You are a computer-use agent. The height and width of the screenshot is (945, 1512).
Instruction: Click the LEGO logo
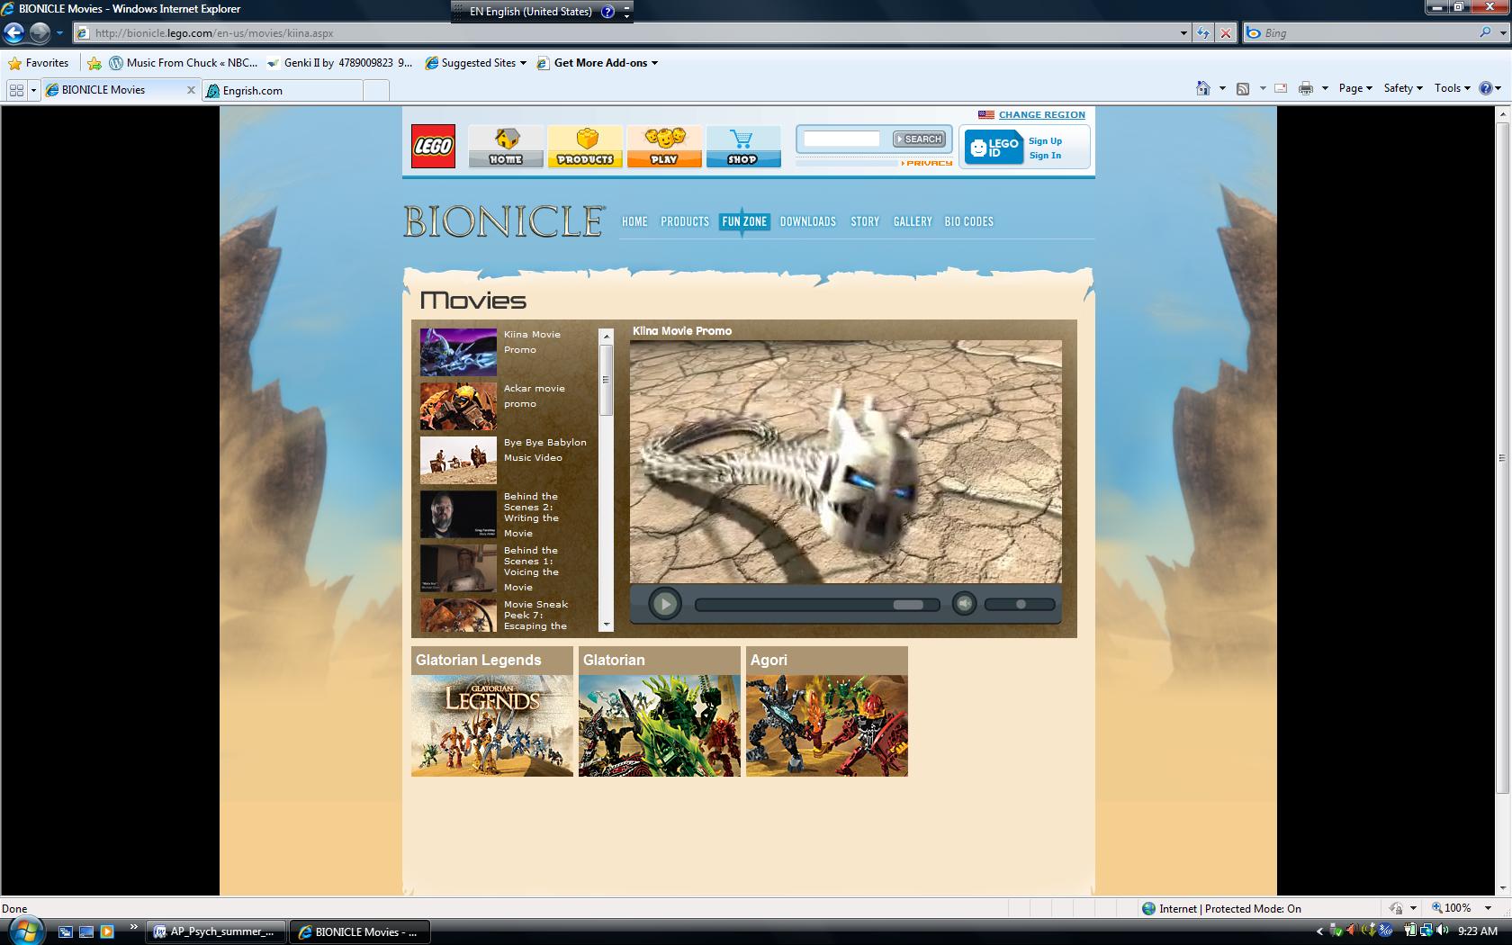click(x=433, y=146)
